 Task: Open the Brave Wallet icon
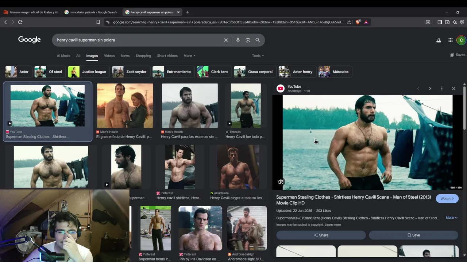click(447, 22)
